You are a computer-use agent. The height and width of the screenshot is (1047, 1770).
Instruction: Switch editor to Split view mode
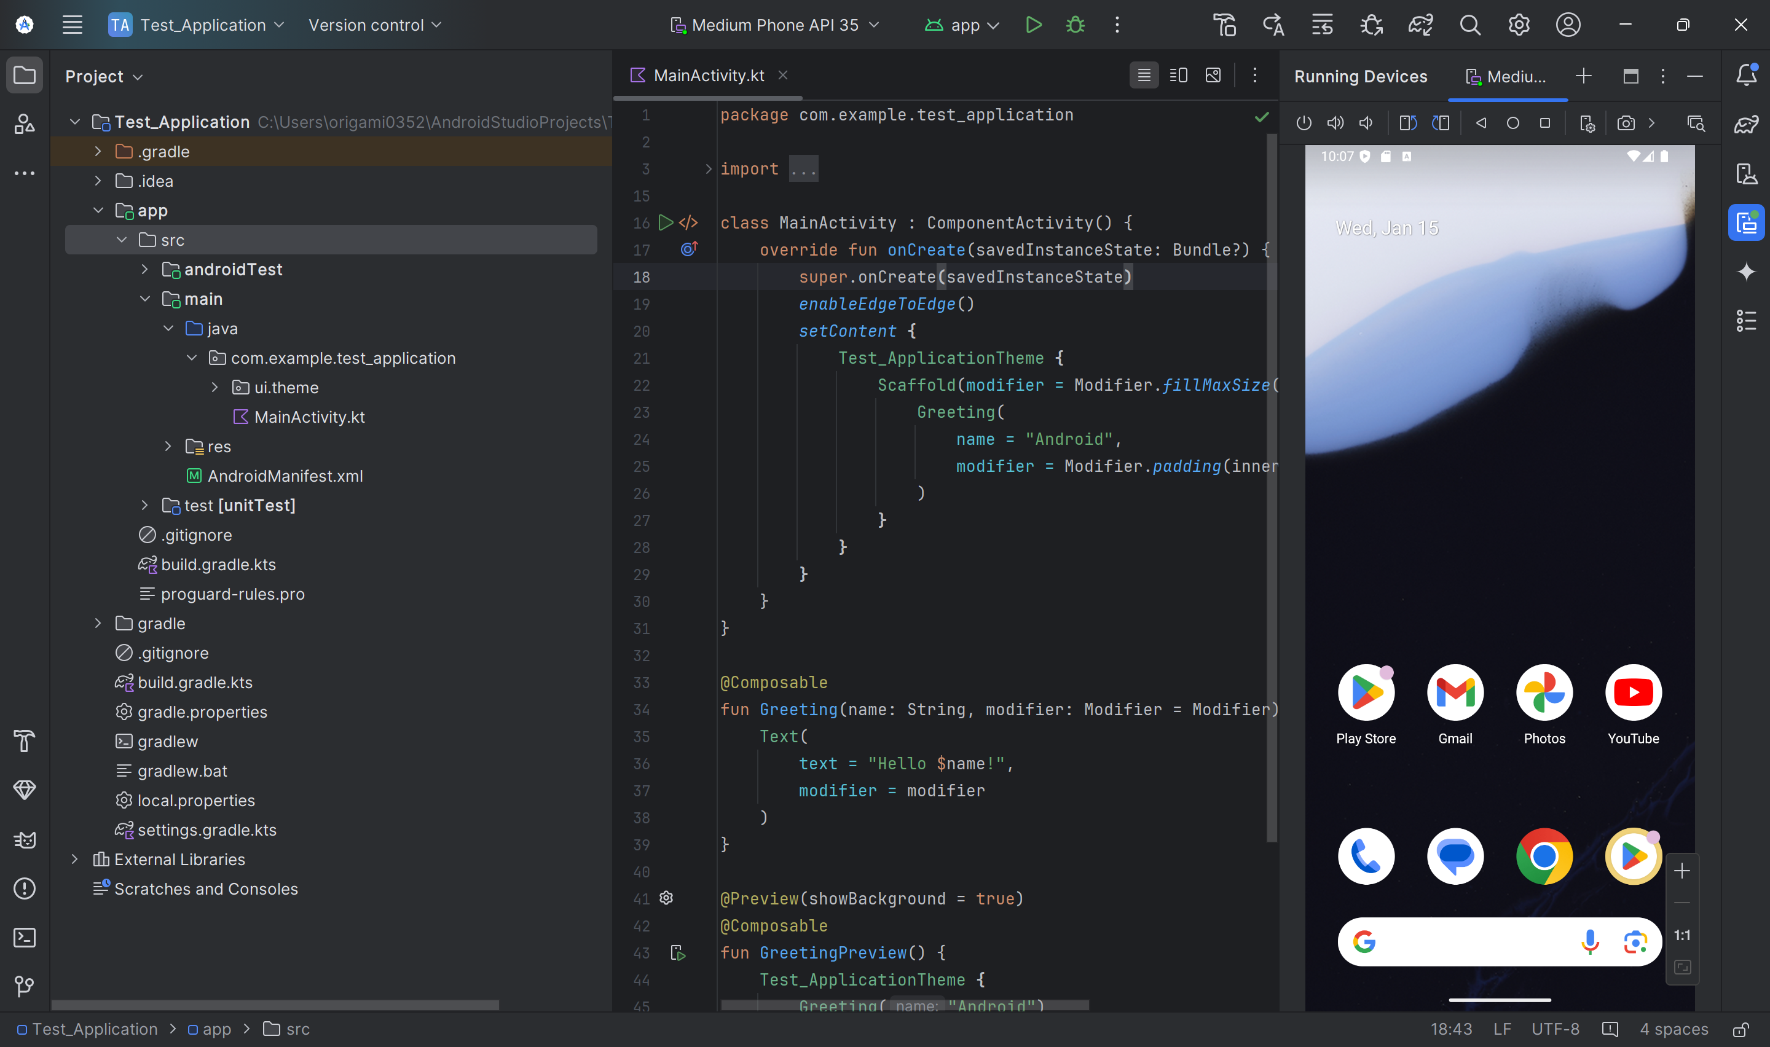(x=1179, y=76)
